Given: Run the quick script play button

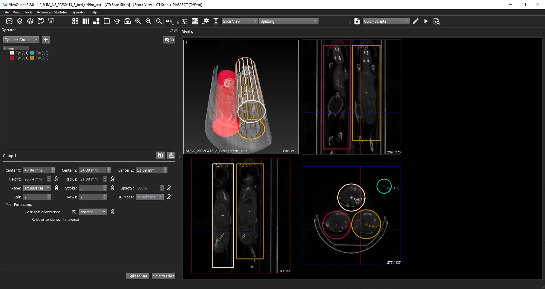Looking at the screenshot, I should (x=426, y=21).
